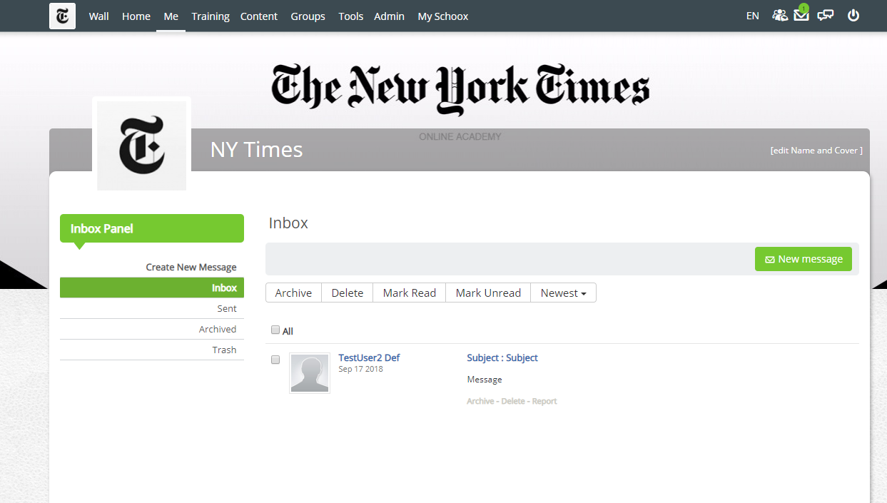Open the EN language selector
887x503 pixels.
pyautogui.click(x=753, y=16)
